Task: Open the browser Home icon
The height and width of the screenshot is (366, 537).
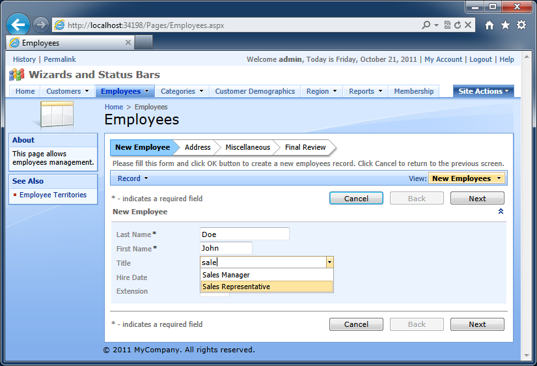Action: [x=489, y=25]
